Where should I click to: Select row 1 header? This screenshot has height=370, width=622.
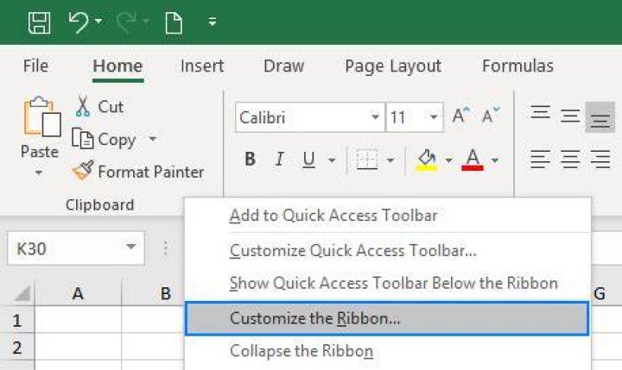coord(17,320)
